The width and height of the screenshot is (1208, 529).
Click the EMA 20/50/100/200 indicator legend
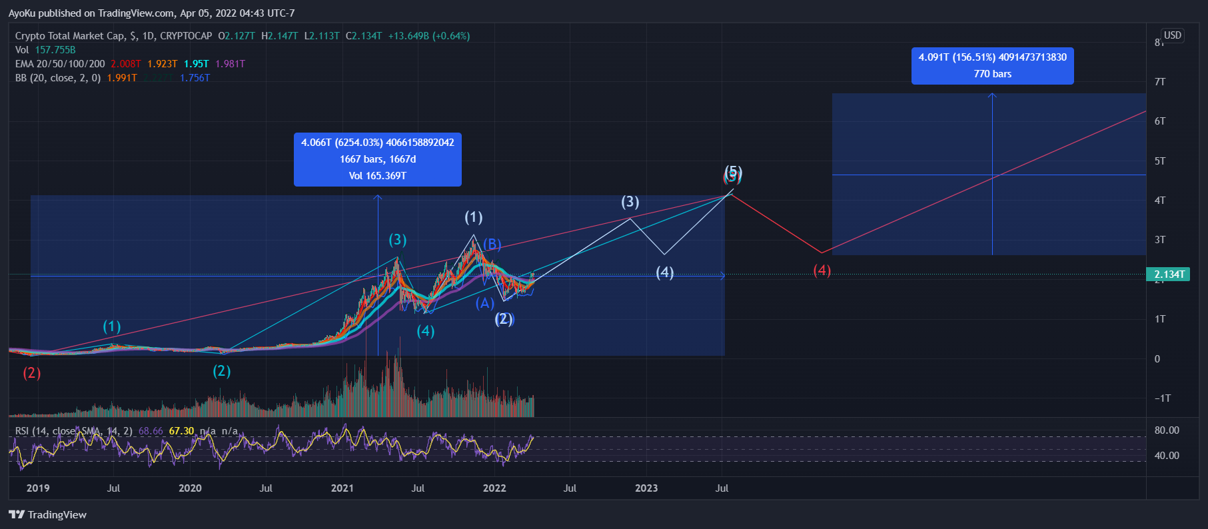(x=60, y=64)
